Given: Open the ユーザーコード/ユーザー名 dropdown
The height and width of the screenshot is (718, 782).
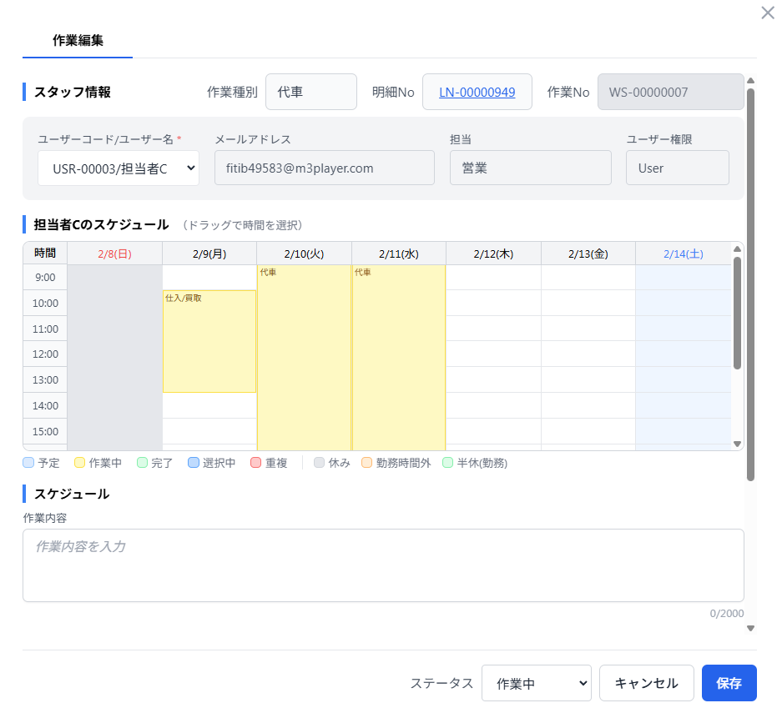Looking at the screenshot, I should point(118,168).
